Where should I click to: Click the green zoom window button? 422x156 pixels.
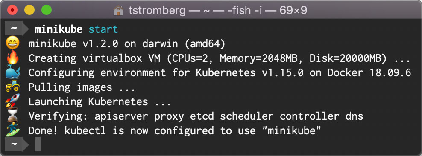46,10
